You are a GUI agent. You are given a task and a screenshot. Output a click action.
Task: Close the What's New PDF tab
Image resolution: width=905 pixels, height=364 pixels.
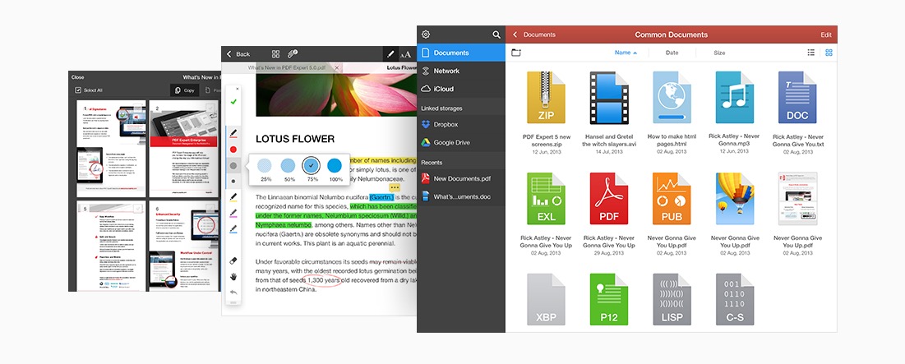(x=336, y=67)
